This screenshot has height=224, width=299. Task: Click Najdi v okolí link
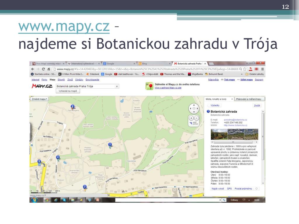218,189
